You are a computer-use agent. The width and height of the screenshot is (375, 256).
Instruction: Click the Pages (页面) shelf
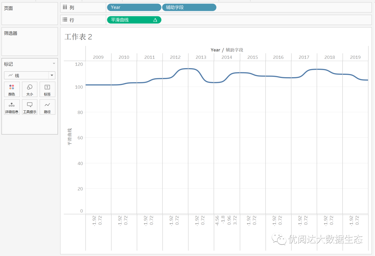click(x=30, y=14)
